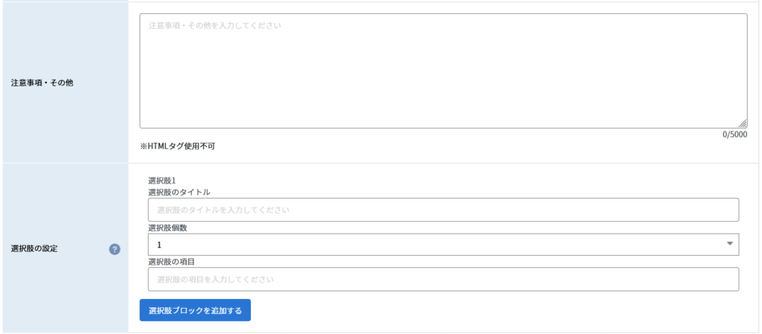Screen dimensions: 762x334
Task: Click placeholder 注意事項・その他を入力してください
Action: (215, 25)
